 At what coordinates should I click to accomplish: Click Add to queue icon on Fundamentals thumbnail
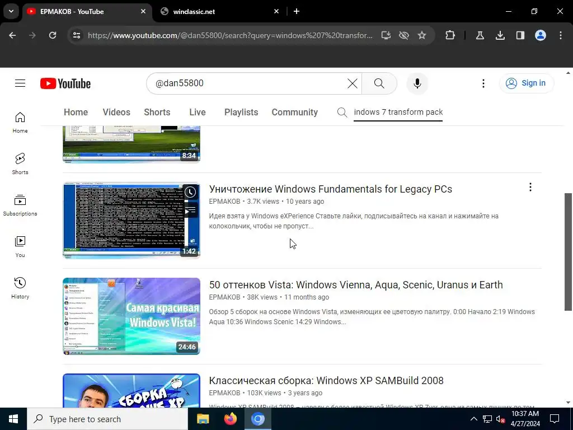[190, 211]
